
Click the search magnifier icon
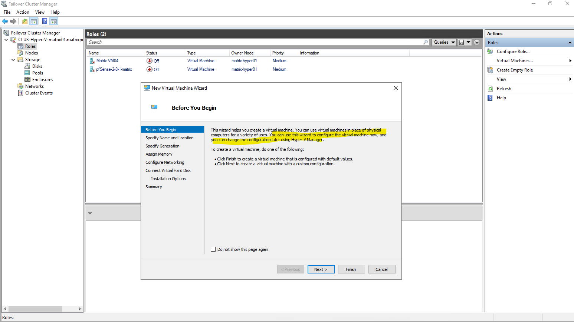(426, 42)
